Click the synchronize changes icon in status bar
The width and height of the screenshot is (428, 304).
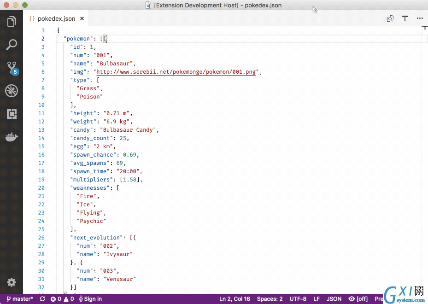click(42, 299)
